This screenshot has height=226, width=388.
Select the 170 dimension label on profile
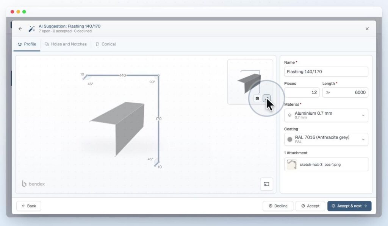[x=159, y=119]
